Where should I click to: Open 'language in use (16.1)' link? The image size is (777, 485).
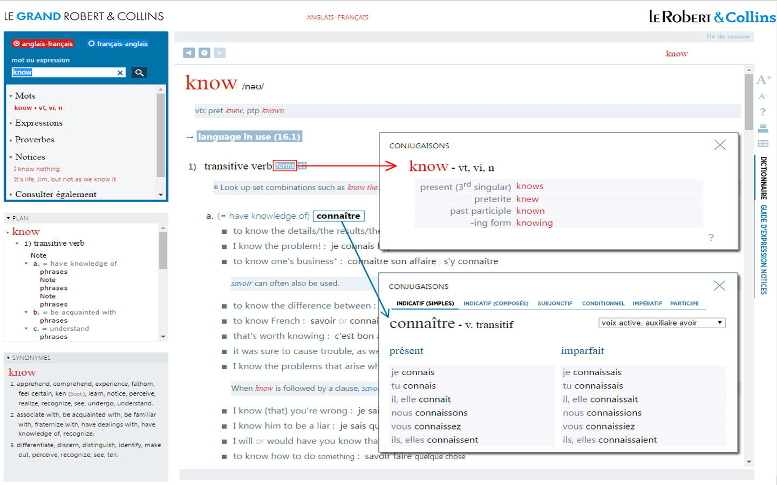click(249, 137)
